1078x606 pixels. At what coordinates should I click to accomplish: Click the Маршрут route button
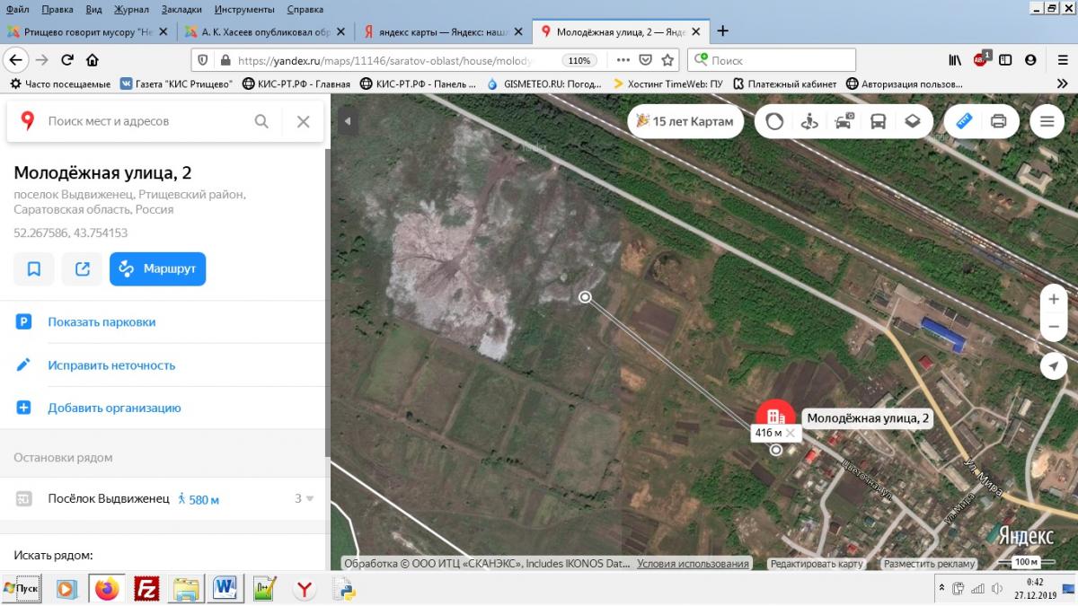[157, 268]
